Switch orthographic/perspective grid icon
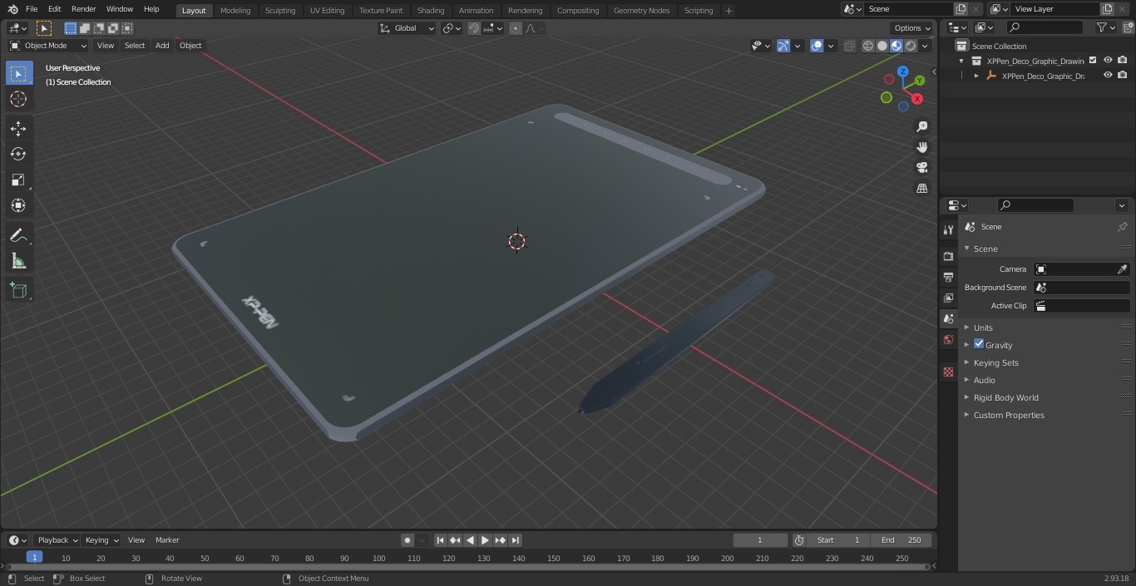Screen dimensions: 1136x586 [921, 189]
